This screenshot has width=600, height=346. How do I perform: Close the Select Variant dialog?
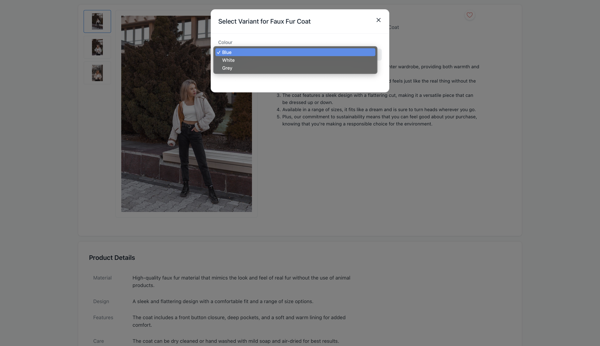(378, 20)
